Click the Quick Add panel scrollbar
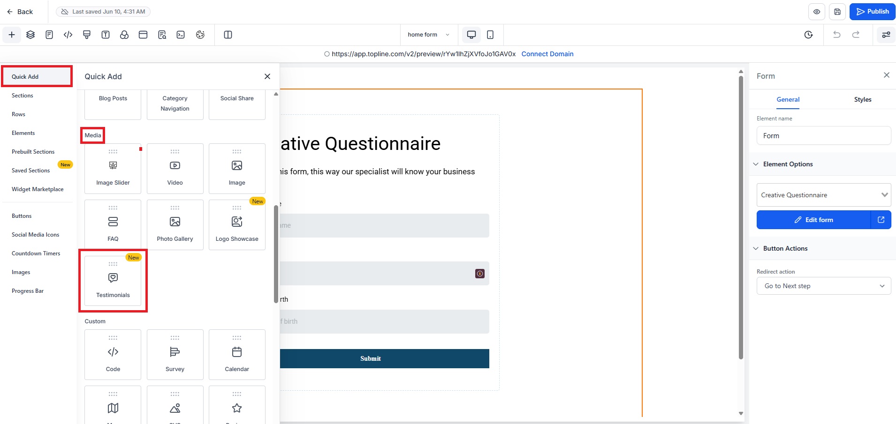The width and height of the screenshot is (896, 424). [x=276, y=253]
